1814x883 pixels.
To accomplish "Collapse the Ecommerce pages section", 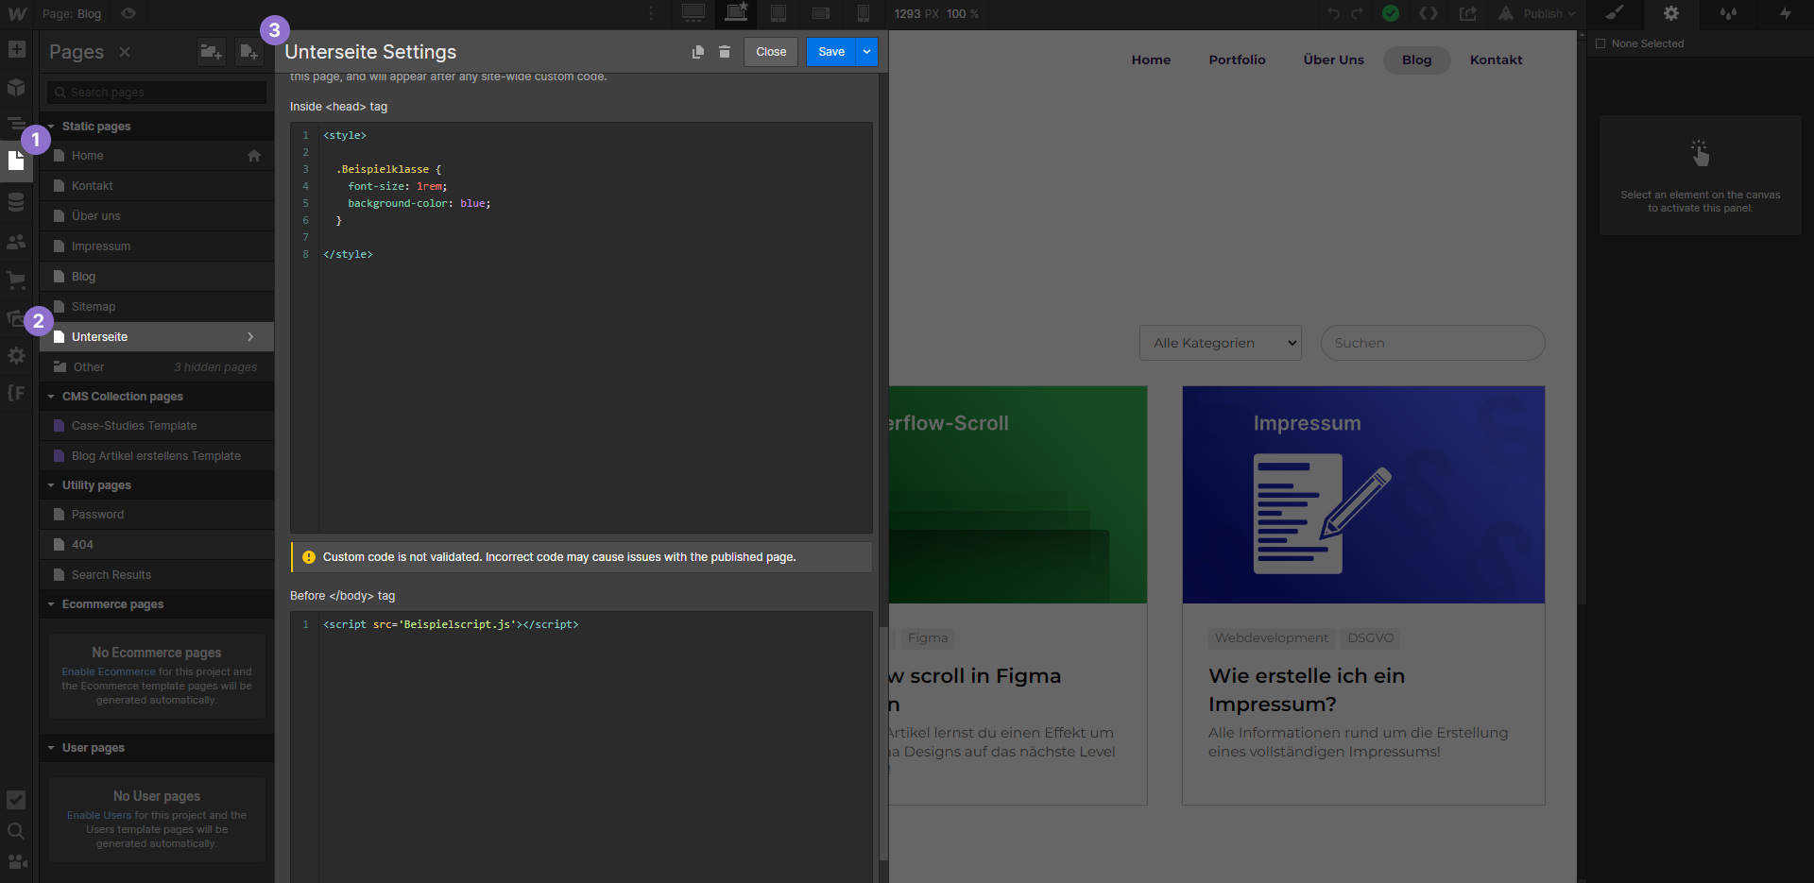I will (157, 603).
